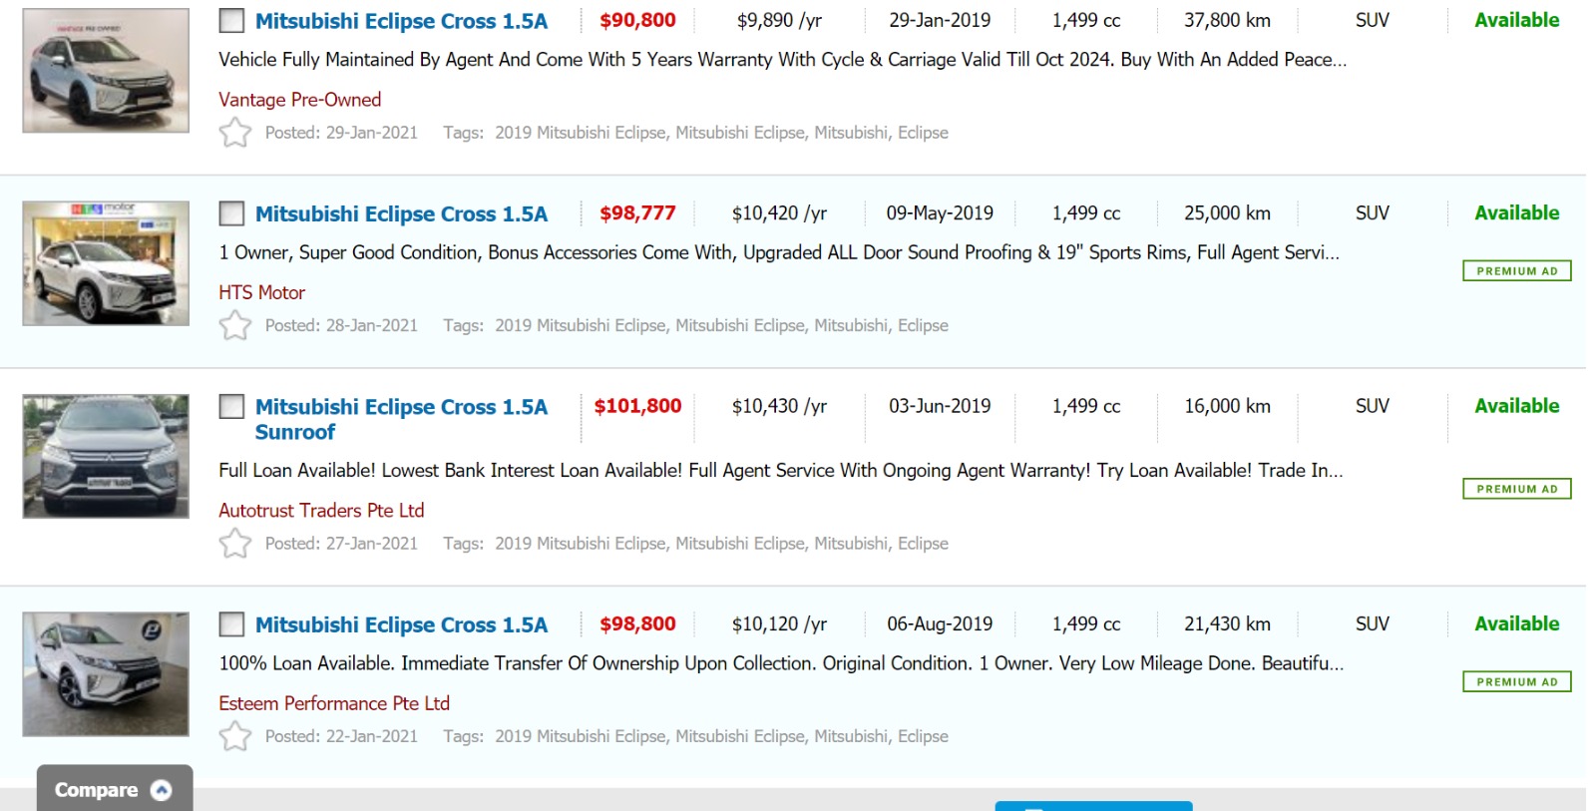The height and width of the screenshot is (811, 1596).
Task: Check the compare box for $98,777 car
Action: 231,213
